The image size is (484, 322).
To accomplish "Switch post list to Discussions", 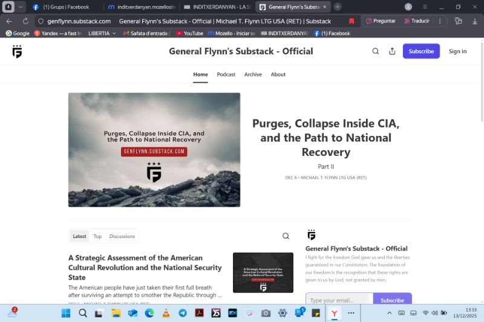I will tap(122, 236).
